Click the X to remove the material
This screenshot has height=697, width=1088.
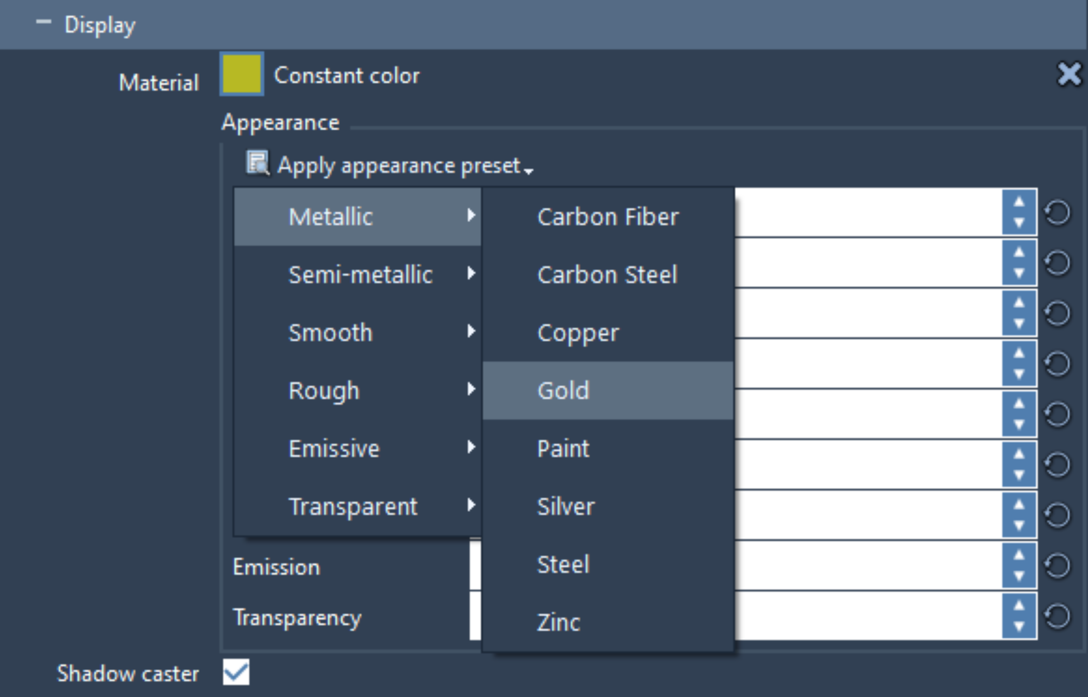point(1069,74)
